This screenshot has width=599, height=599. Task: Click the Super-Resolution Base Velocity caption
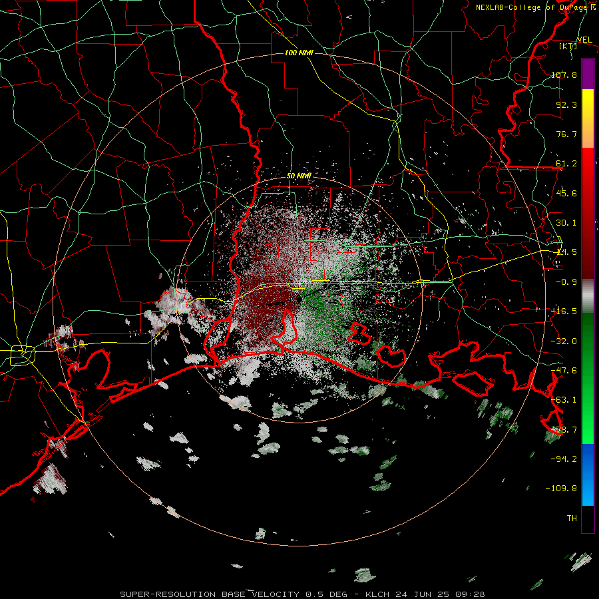pyautogui.click(x=302, y=594)
